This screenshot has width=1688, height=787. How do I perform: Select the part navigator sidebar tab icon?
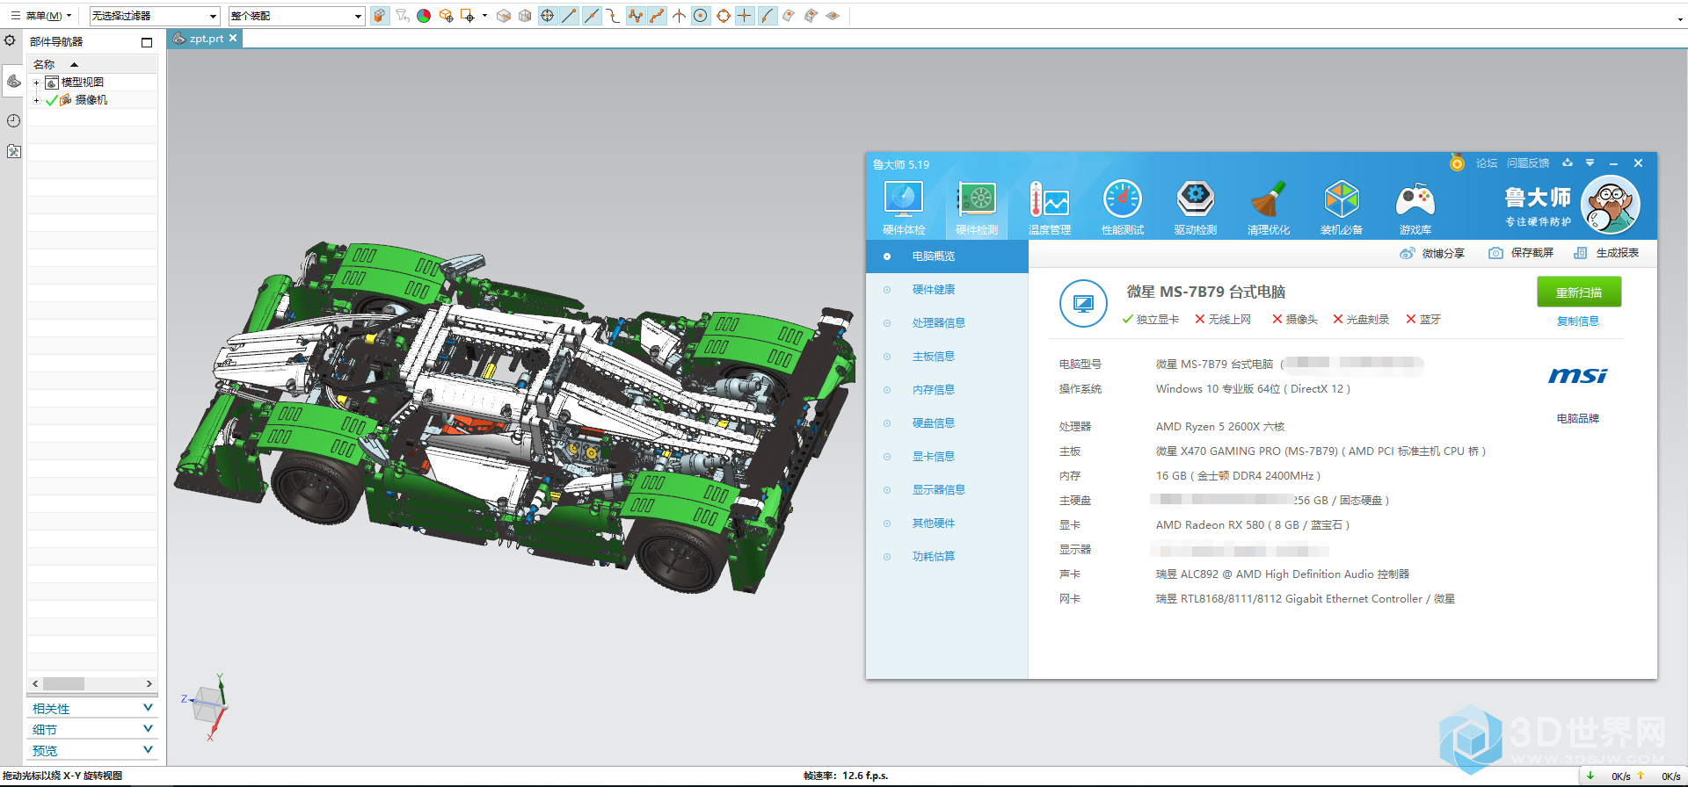(13, 81)
